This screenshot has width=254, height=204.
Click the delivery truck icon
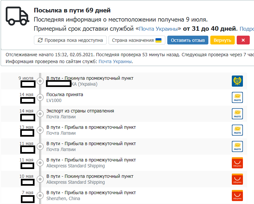(17, 16)
